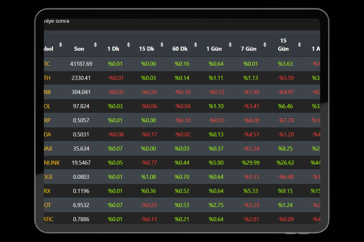Viewport: 364px width, 242px height.
Task: Click price 0.1196
Action: [x=81, y=191]
